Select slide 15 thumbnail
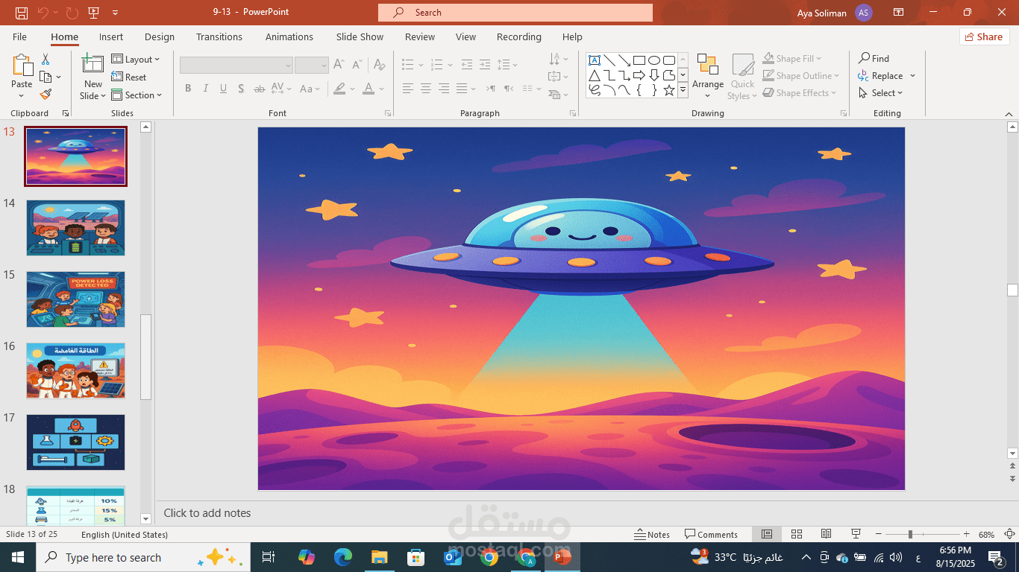This screenshot has width=1019, height=572. 75,299
